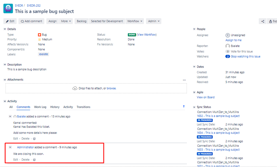The height and width of the screenshot is (167, 277).
Task: Switch to the All activity tab
Action: [11, 107]
